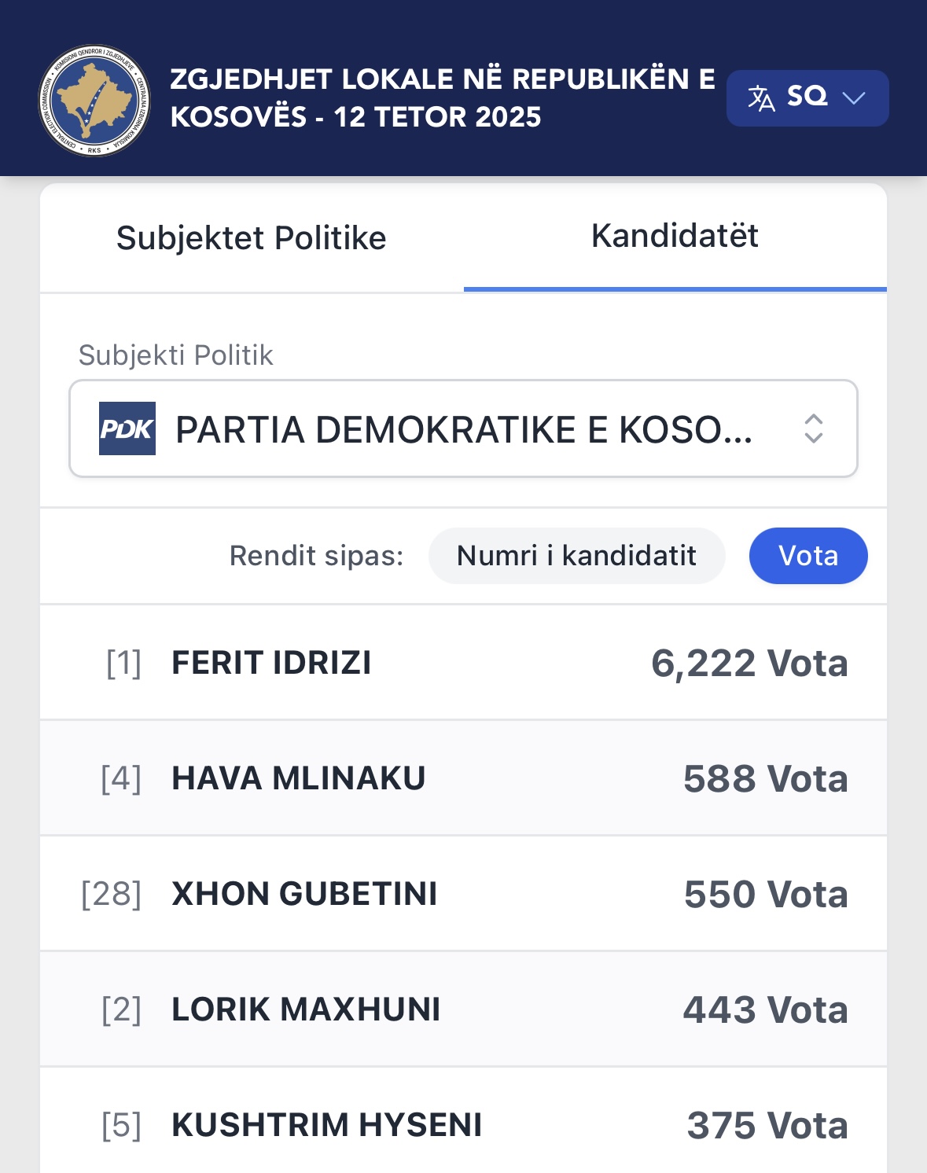Switch to Kandidatët tab
Screen dimensions: 927x1173
675,237
